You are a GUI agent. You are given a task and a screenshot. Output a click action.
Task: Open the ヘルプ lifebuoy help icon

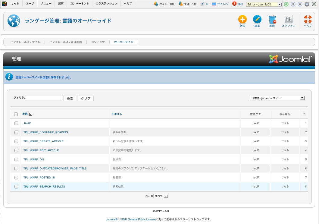click(x=308, y=20)
